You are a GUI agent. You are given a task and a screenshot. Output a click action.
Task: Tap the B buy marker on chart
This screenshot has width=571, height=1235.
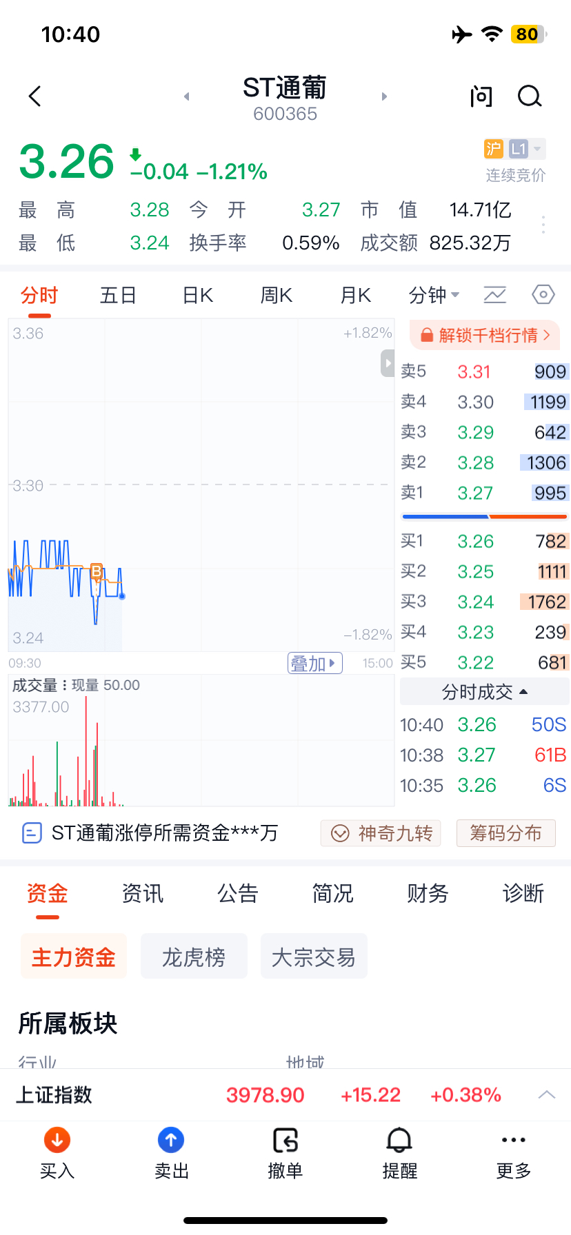pos(97,571)
